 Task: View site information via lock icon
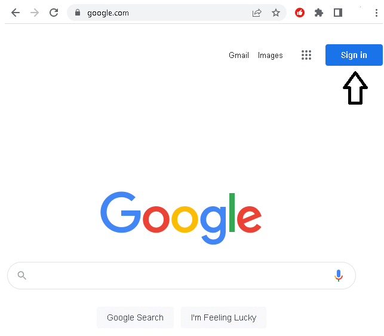[77, 13]
